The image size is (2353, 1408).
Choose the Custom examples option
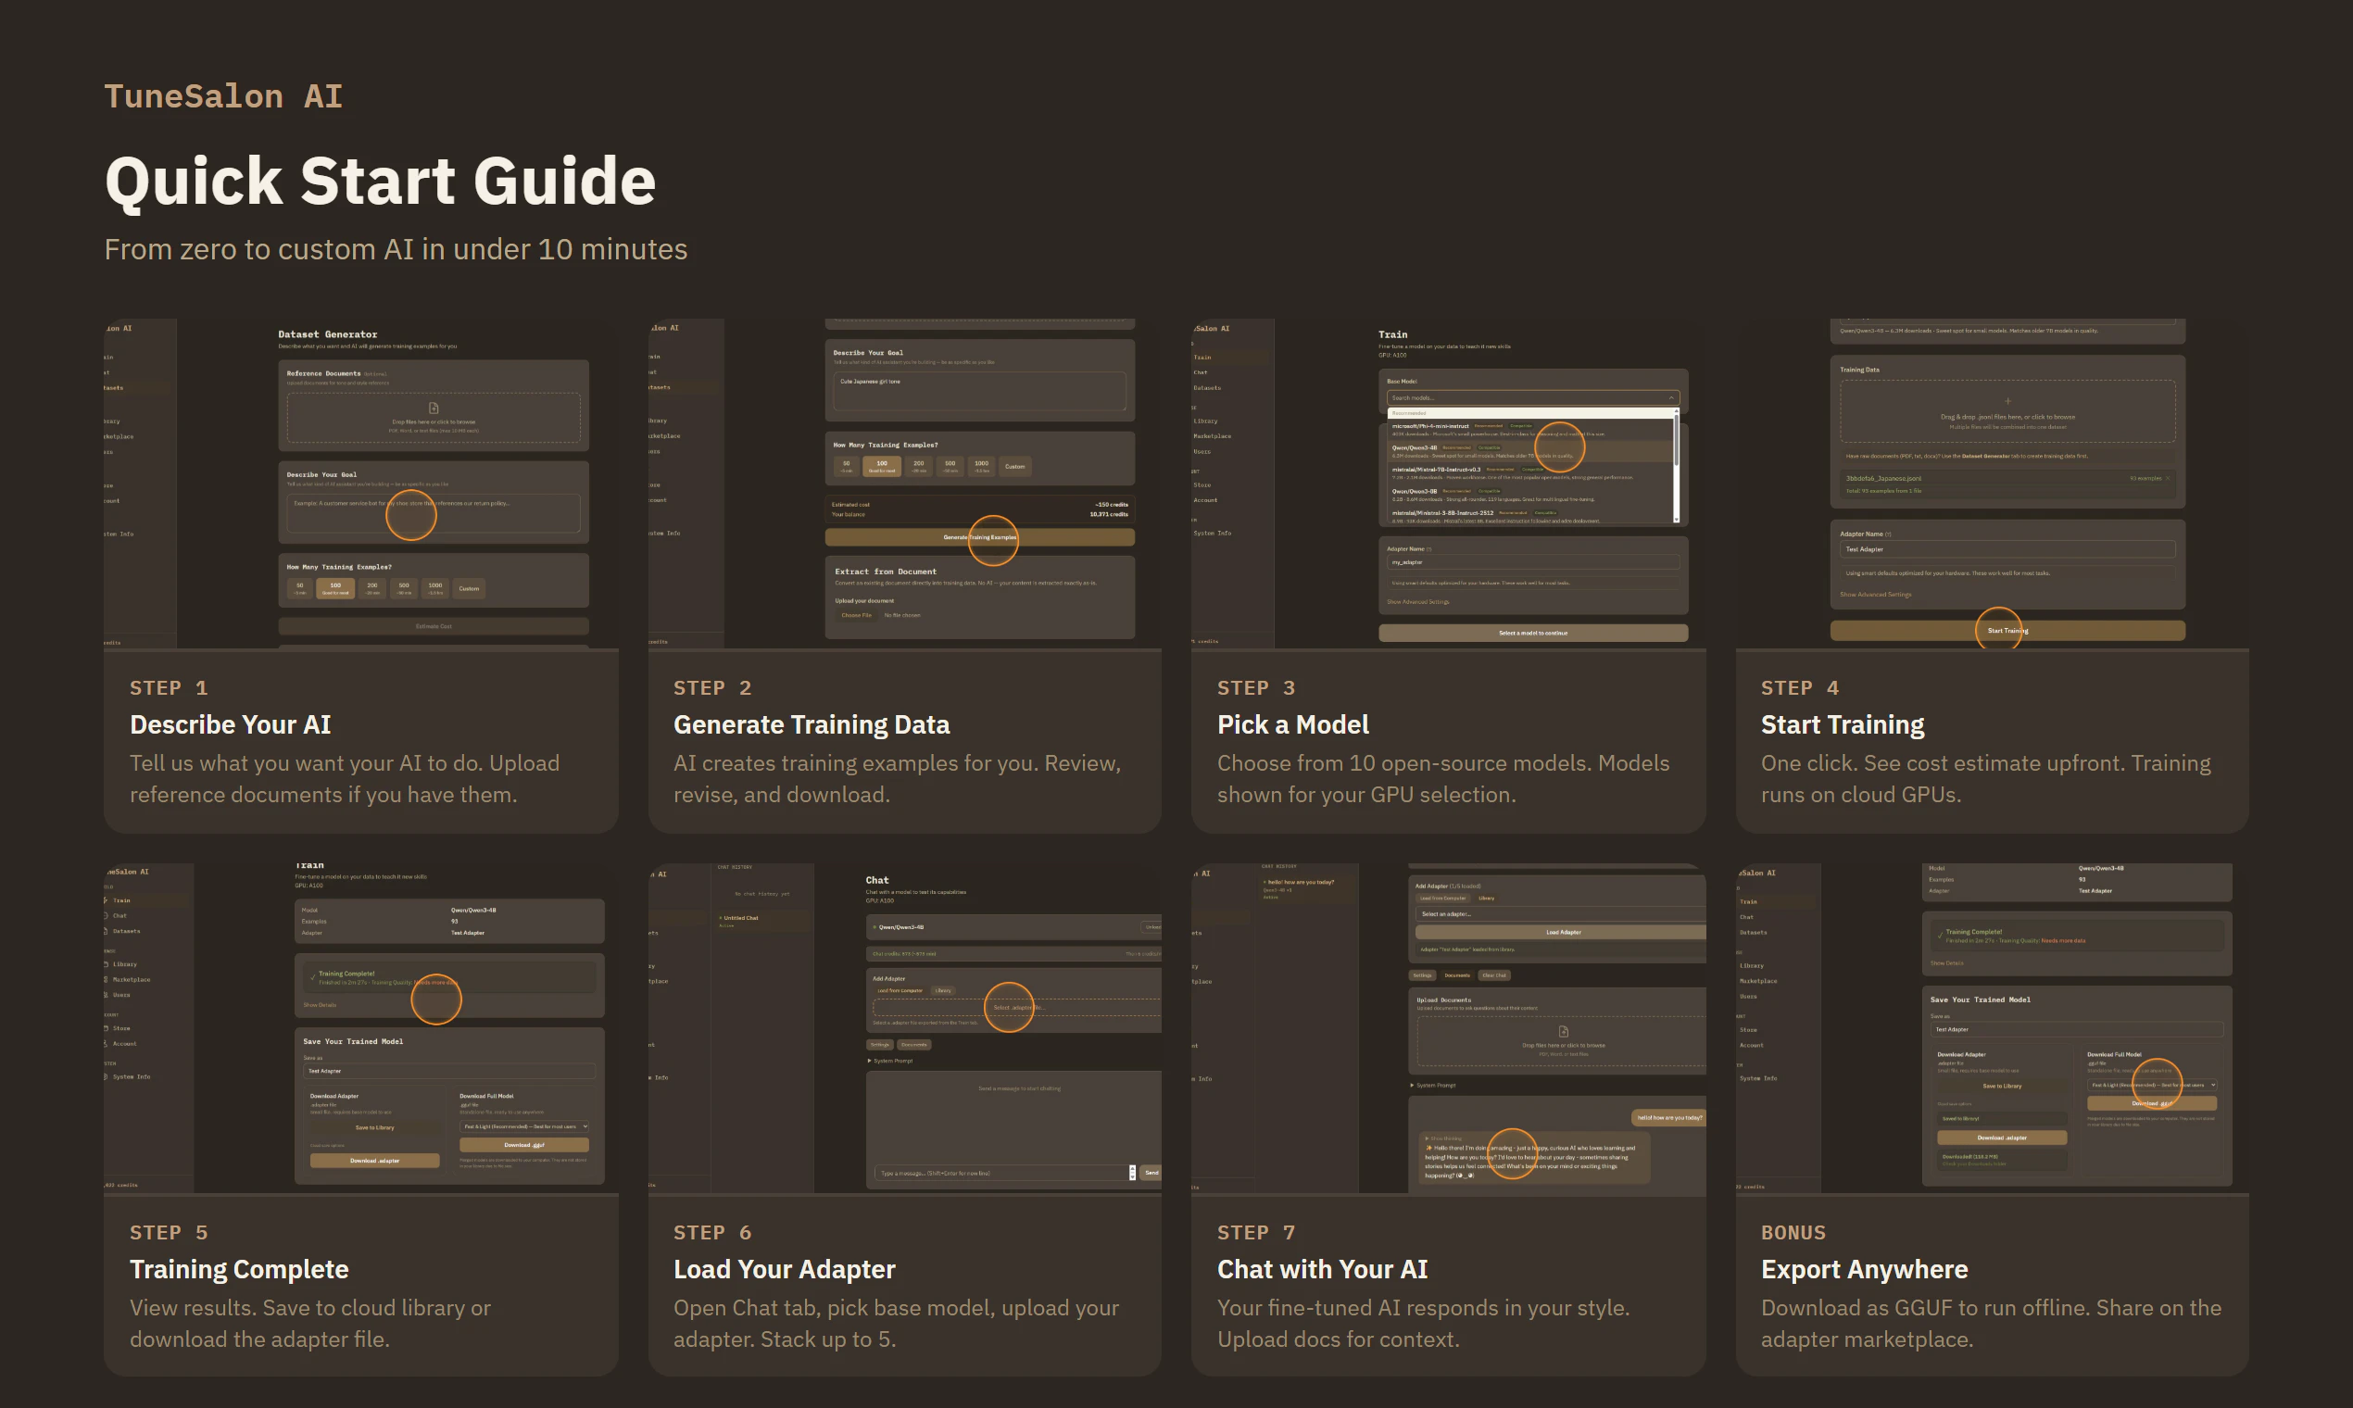(x=470, y=588)
